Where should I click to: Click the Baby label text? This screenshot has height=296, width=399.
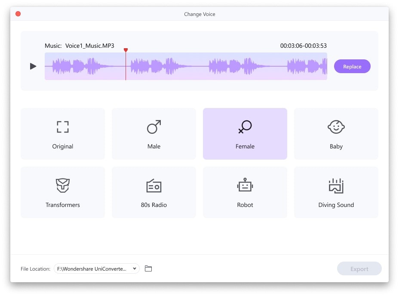click(x=336, y=146)
